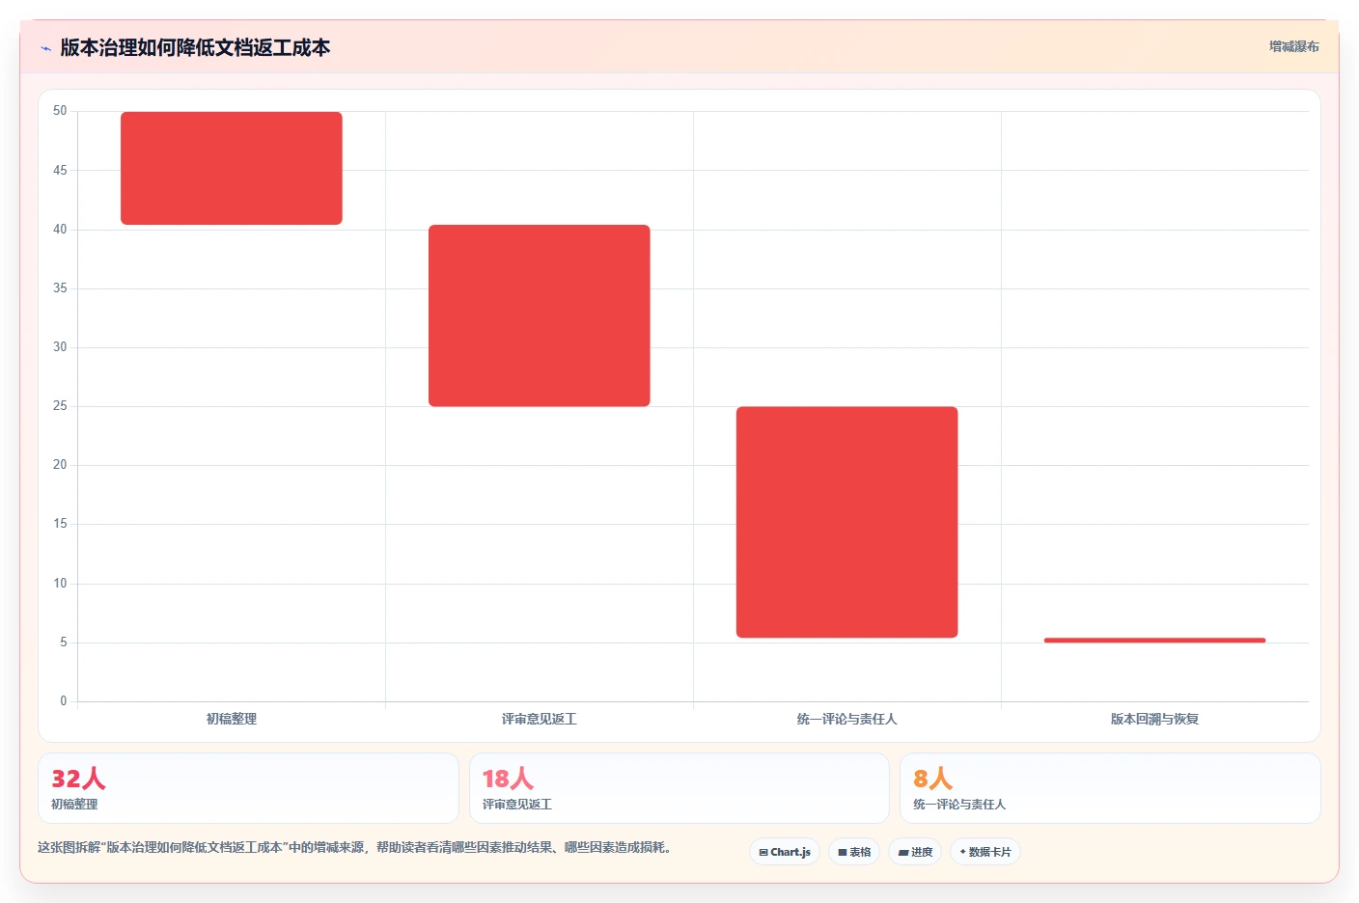The image size is (1359, 903).
Task: Click the lightning icon beside the title
Action: coord(45,48)
